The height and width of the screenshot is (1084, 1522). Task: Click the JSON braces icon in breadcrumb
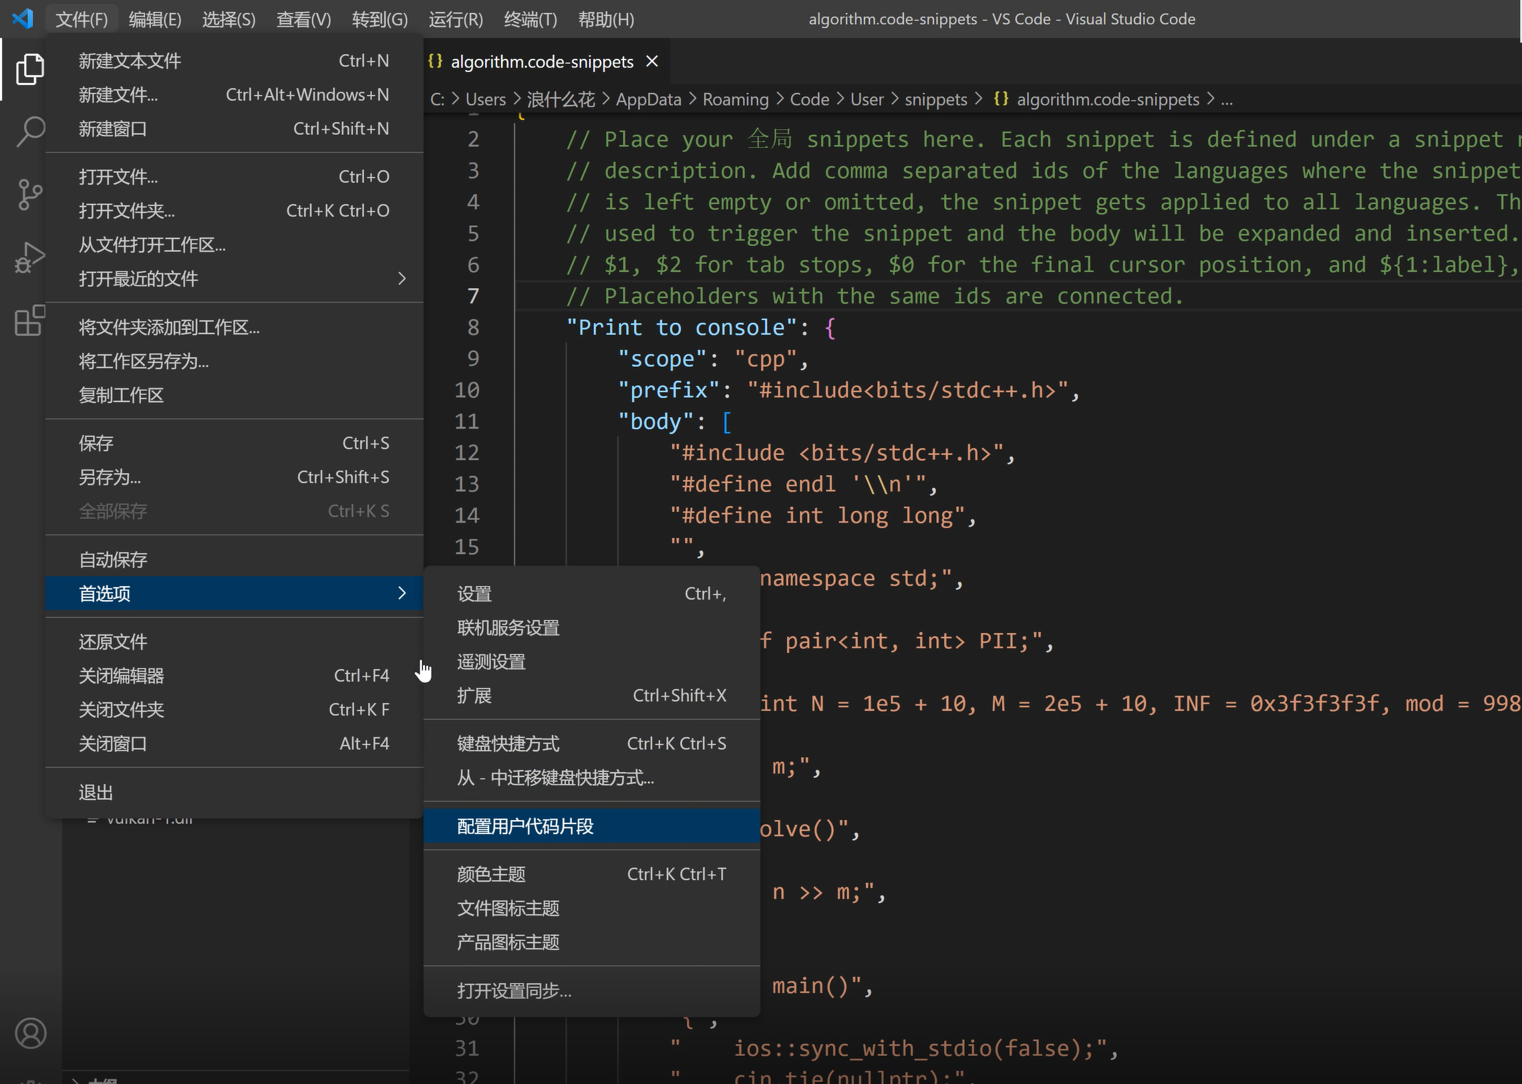point(1001,99)
